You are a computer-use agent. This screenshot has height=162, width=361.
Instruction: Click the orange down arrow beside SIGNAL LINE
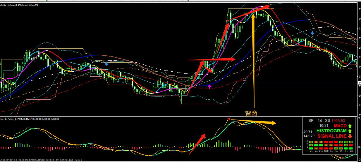350,136
